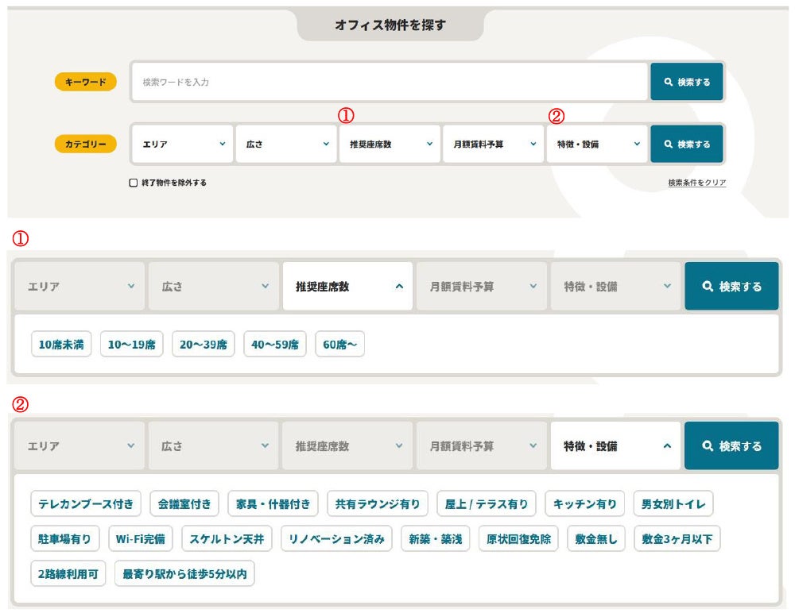The height and width of the screenshot is (613, 795).
Task: Click 検索する button above the seat-count chips
Action: click(731, 286)
